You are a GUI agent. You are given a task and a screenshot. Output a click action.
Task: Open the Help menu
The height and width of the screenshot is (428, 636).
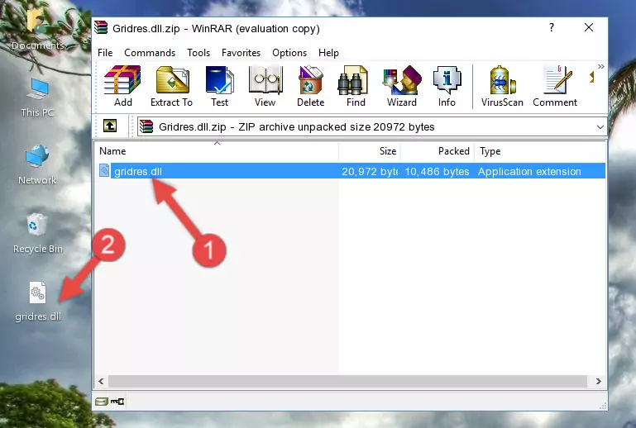(328, 53)
